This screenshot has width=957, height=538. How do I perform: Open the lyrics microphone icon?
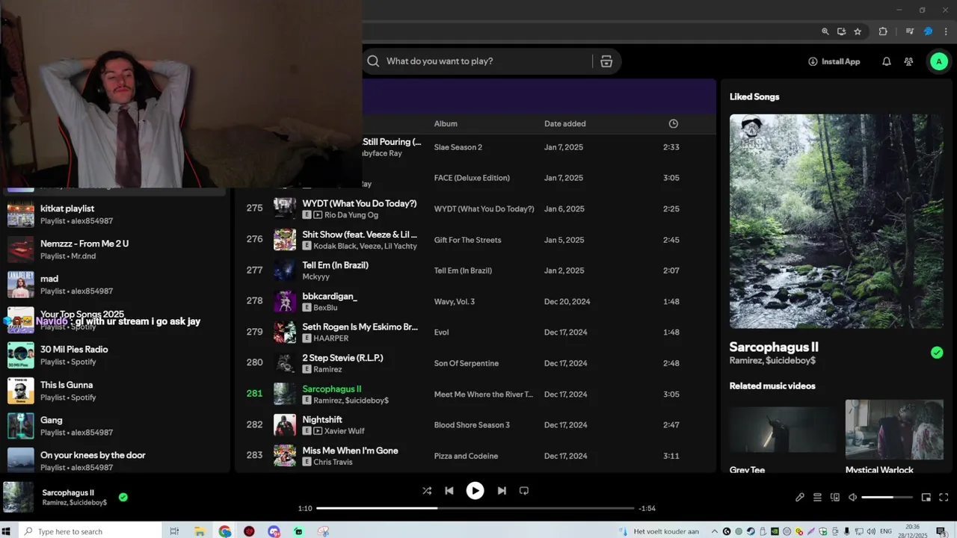pyautogui.click(x=800, y=498)
